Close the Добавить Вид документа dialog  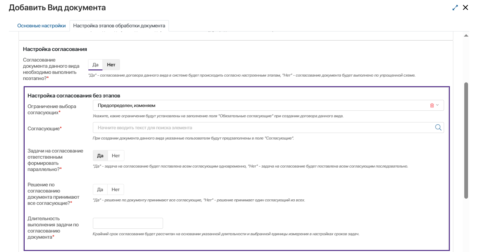465,8
